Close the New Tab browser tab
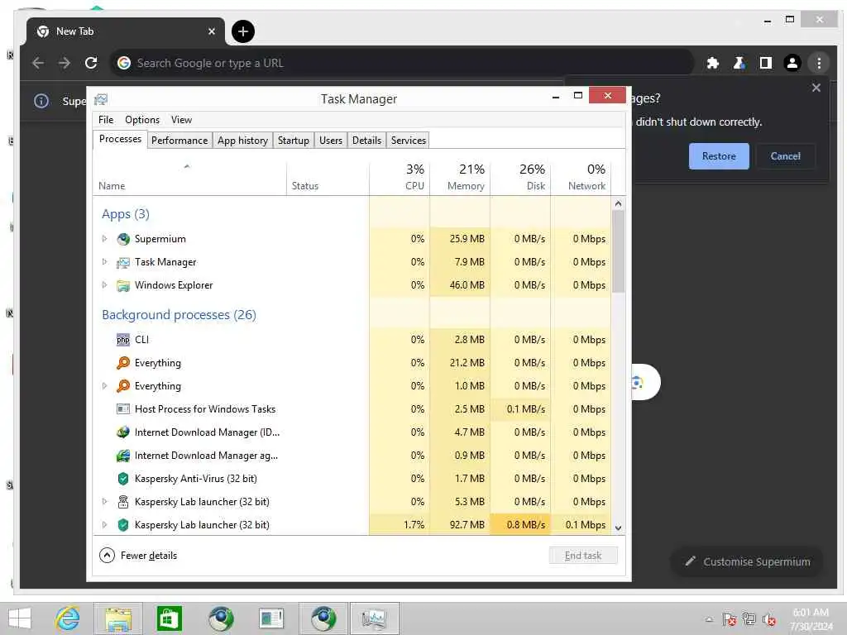 [212, 31]
